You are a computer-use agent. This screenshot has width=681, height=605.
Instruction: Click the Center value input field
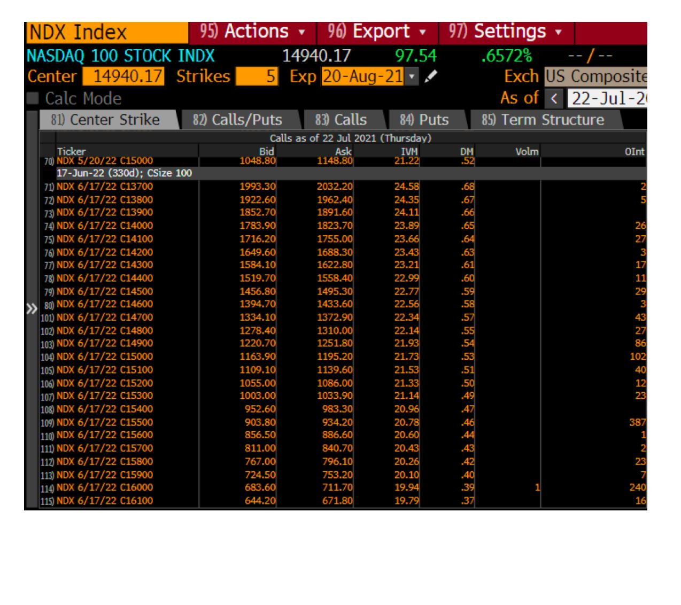(123, 76)
